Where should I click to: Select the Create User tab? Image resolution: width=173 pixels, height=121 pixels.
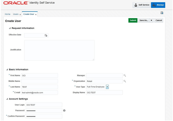(29, 14)
